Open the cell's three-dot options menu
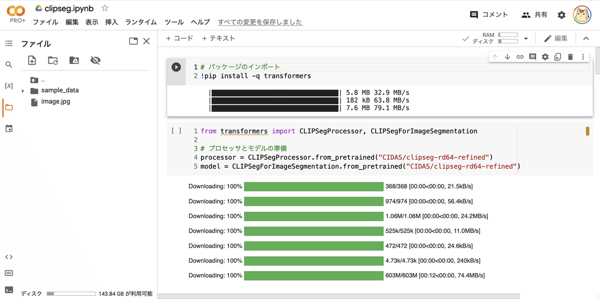Image resolution: width=600 pixels, height=299 pixels. click(x=583, y=56)
